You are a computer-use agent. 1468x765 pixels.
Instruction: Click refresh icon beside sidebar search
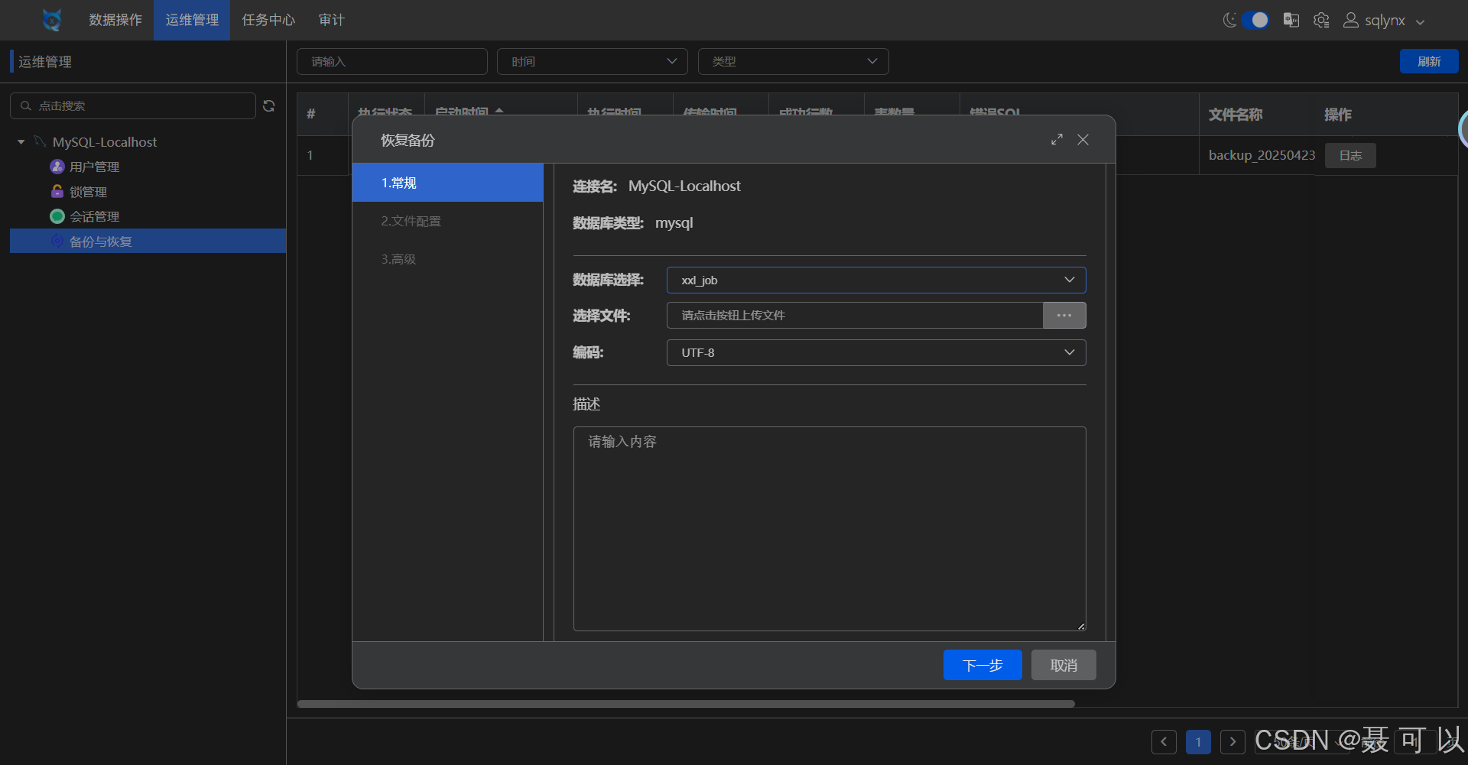269,105
